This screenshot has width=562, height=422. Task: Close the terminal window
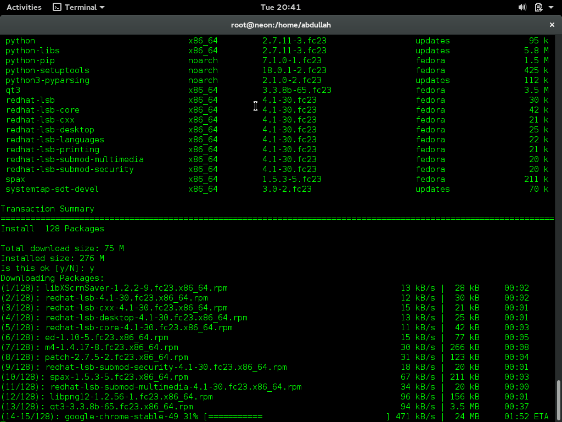tap(552, 25)
